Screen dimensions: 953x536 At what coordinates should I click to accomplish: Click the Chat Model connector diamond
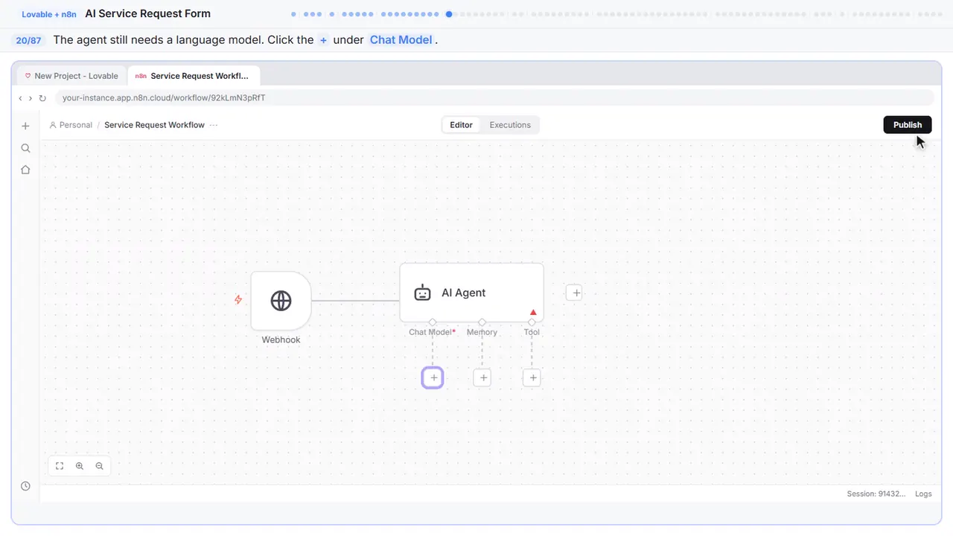(433, 322)
